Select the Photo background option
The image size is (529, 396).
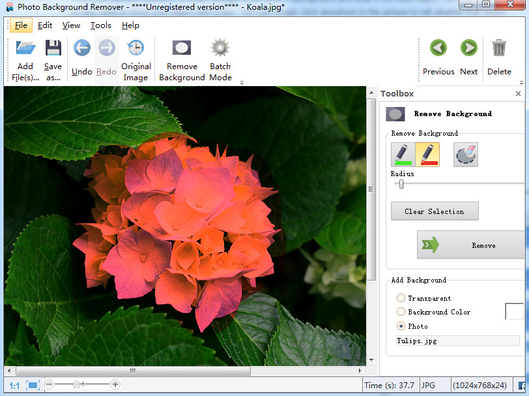[401, 326]
